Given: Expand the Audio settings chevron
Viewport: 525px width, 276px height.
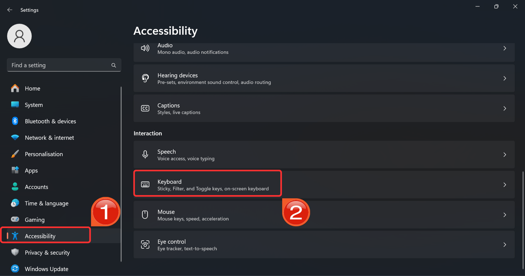Looking at the screenshot, I should 505,48.
